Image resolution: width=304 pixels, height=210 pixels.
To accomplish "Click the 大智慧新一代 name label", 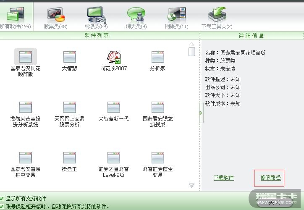I will pyautogui.click(x=114, y=119).
